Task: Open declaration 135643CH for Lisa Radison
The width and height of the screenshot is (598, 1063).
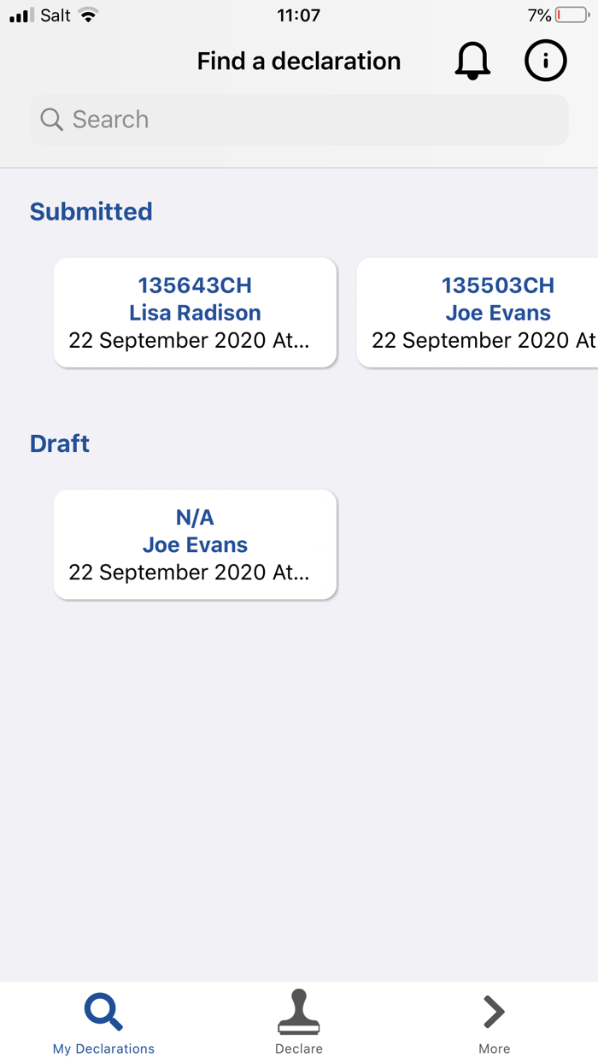Action: click(x=195, y=312)
